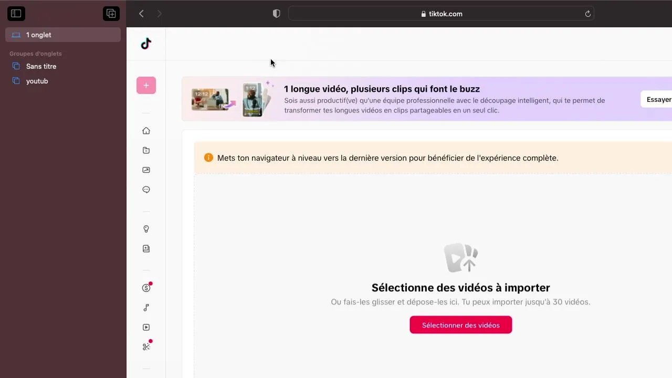Click '1 longue vidéo, plusieurs clips' heading
This screenshot has height=378, width=672.
(x=382, y=89)
